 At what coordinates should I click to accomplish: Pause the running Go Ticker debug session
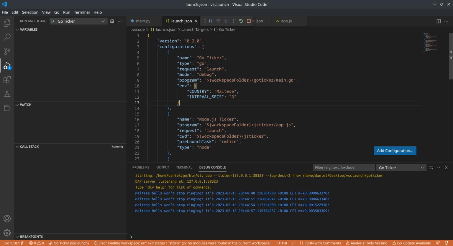(x=211, y=21)
